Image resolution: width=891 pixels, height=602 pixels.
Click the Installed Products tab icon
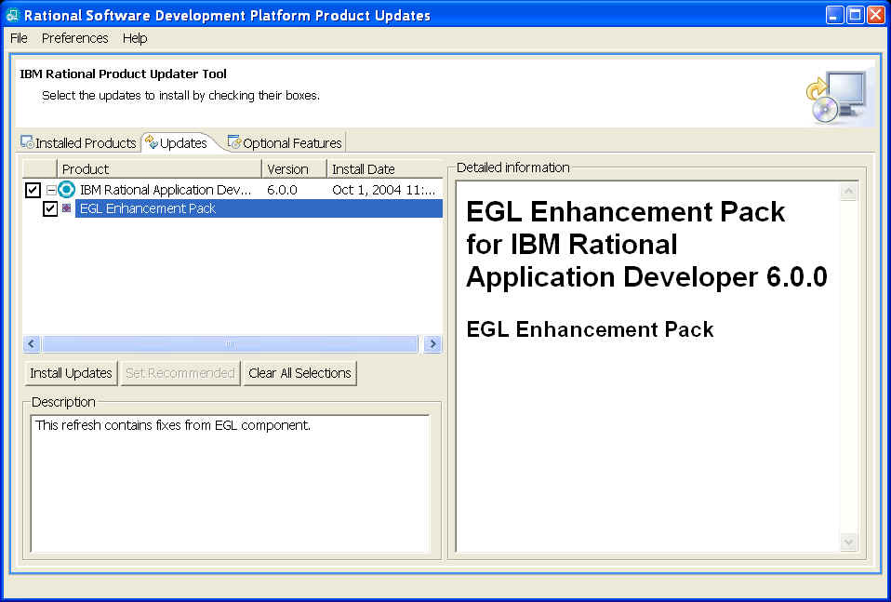pos(27,142)
